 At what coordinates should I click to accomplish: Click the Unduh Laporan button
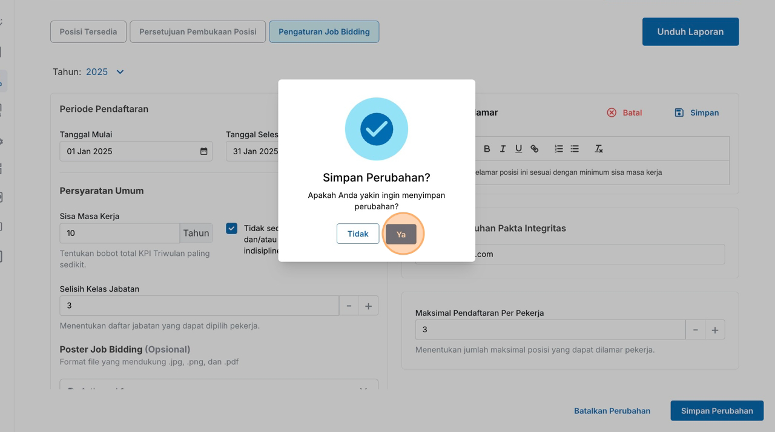tap(690, 32)
